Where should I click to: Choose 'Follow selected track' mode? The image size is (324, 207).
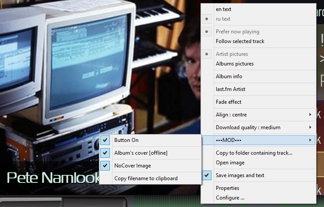click(258, 41)
